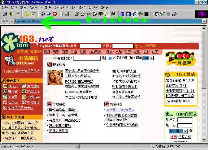Click the 新闻 channel link
The width and height of the screenshot is (208, 150).
pos(47,52)
